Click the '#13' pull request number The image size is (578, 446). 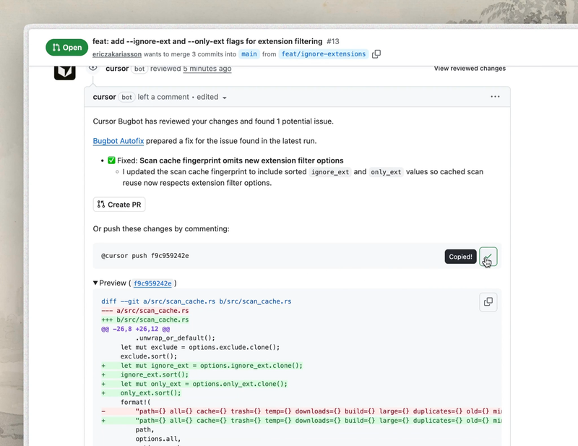pyautogui.click(x=333, y=41)
